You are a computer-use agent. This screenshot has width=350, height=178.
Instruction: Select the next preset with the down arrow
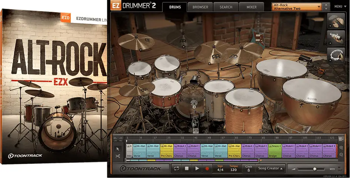326,9
